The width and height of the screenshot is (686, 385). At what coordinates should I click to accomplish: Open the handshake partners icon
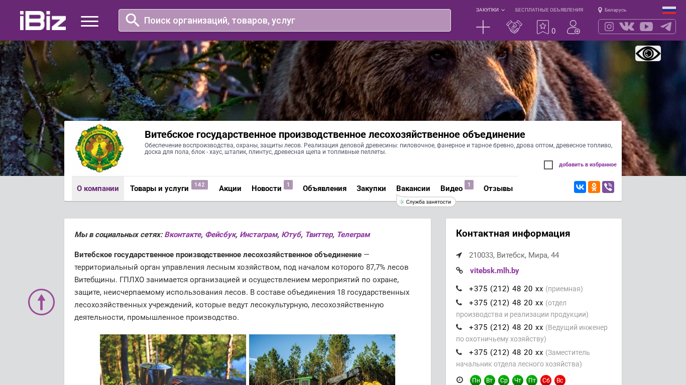tap(514, 27)
